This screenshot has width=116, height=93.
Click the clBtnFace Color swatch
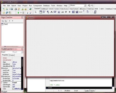tap(13, 89)
